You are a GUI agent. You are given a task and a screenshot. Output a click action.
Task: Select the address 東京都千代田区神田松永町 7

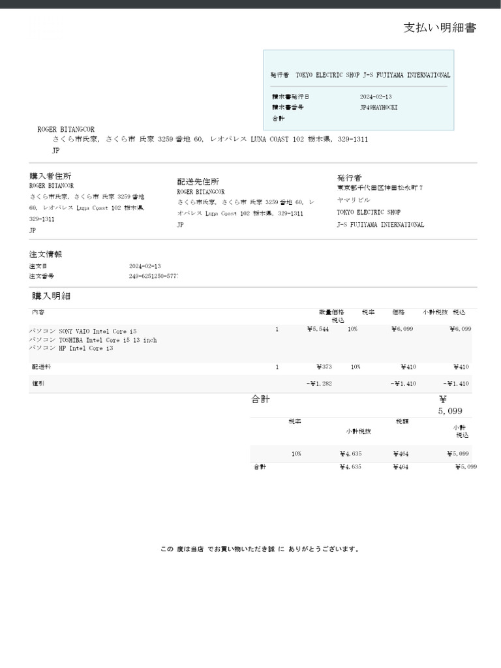pyautogui.click(x=380, y=187)
